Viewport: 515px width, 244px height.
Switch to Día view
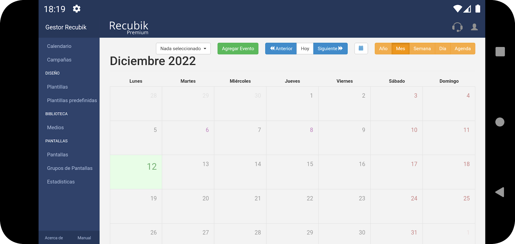pos(443,48)
